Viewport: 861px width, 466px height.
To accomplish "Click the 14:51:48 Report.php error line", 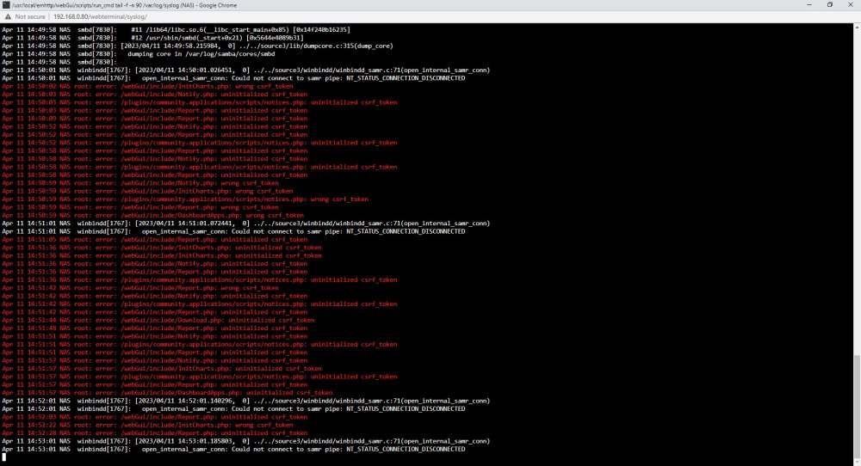I will [154, 328].
